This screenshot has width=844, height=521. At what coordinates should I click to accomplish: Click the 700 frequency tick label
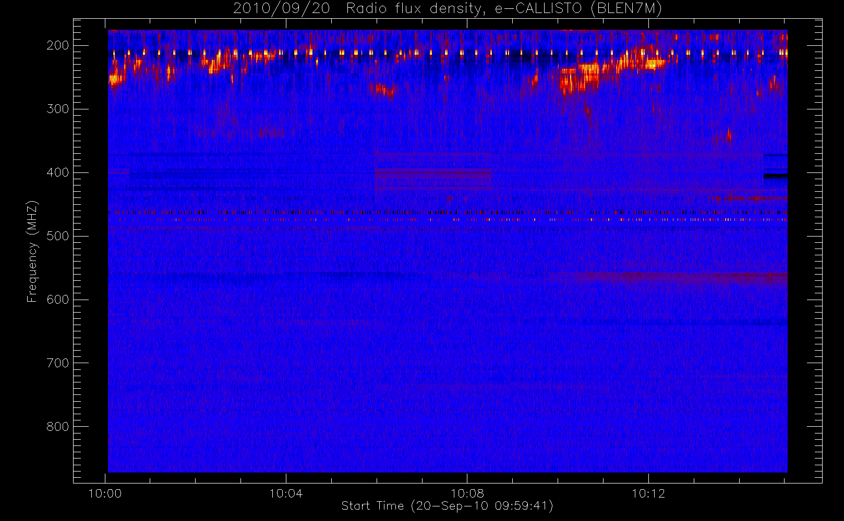58,363
